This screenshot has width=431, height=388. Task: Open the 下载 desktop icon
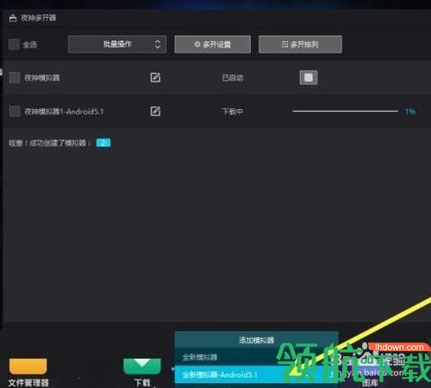[x=142, y=373]
